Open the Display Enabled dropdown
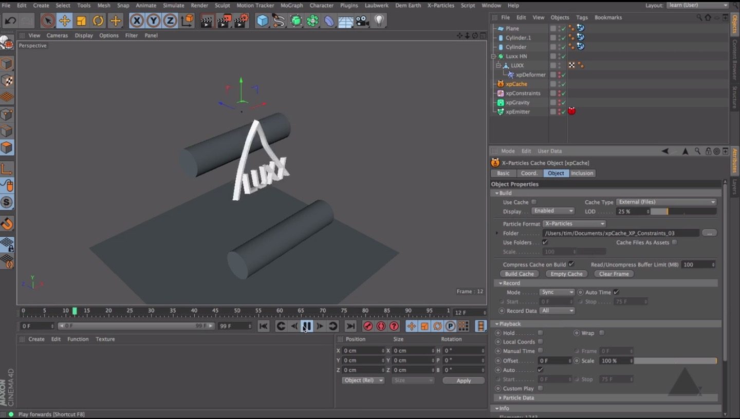The image size is (740, 419). coord(553,211)
